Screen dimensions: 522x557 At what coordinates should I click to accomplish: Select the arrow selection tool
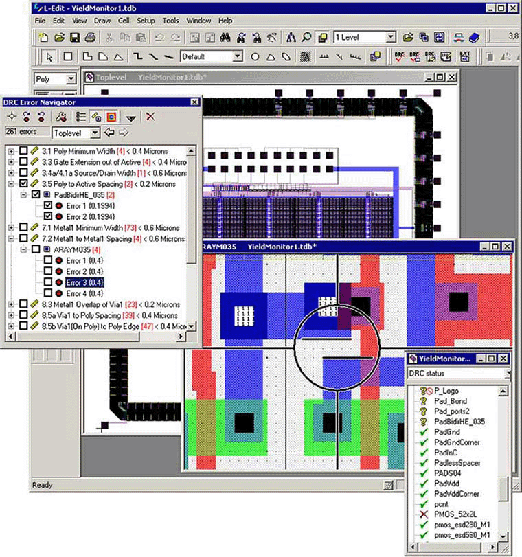tap(48, 56)
